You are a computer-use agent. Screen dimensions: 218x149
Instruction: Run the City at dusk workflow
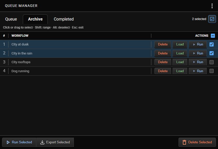198,44
